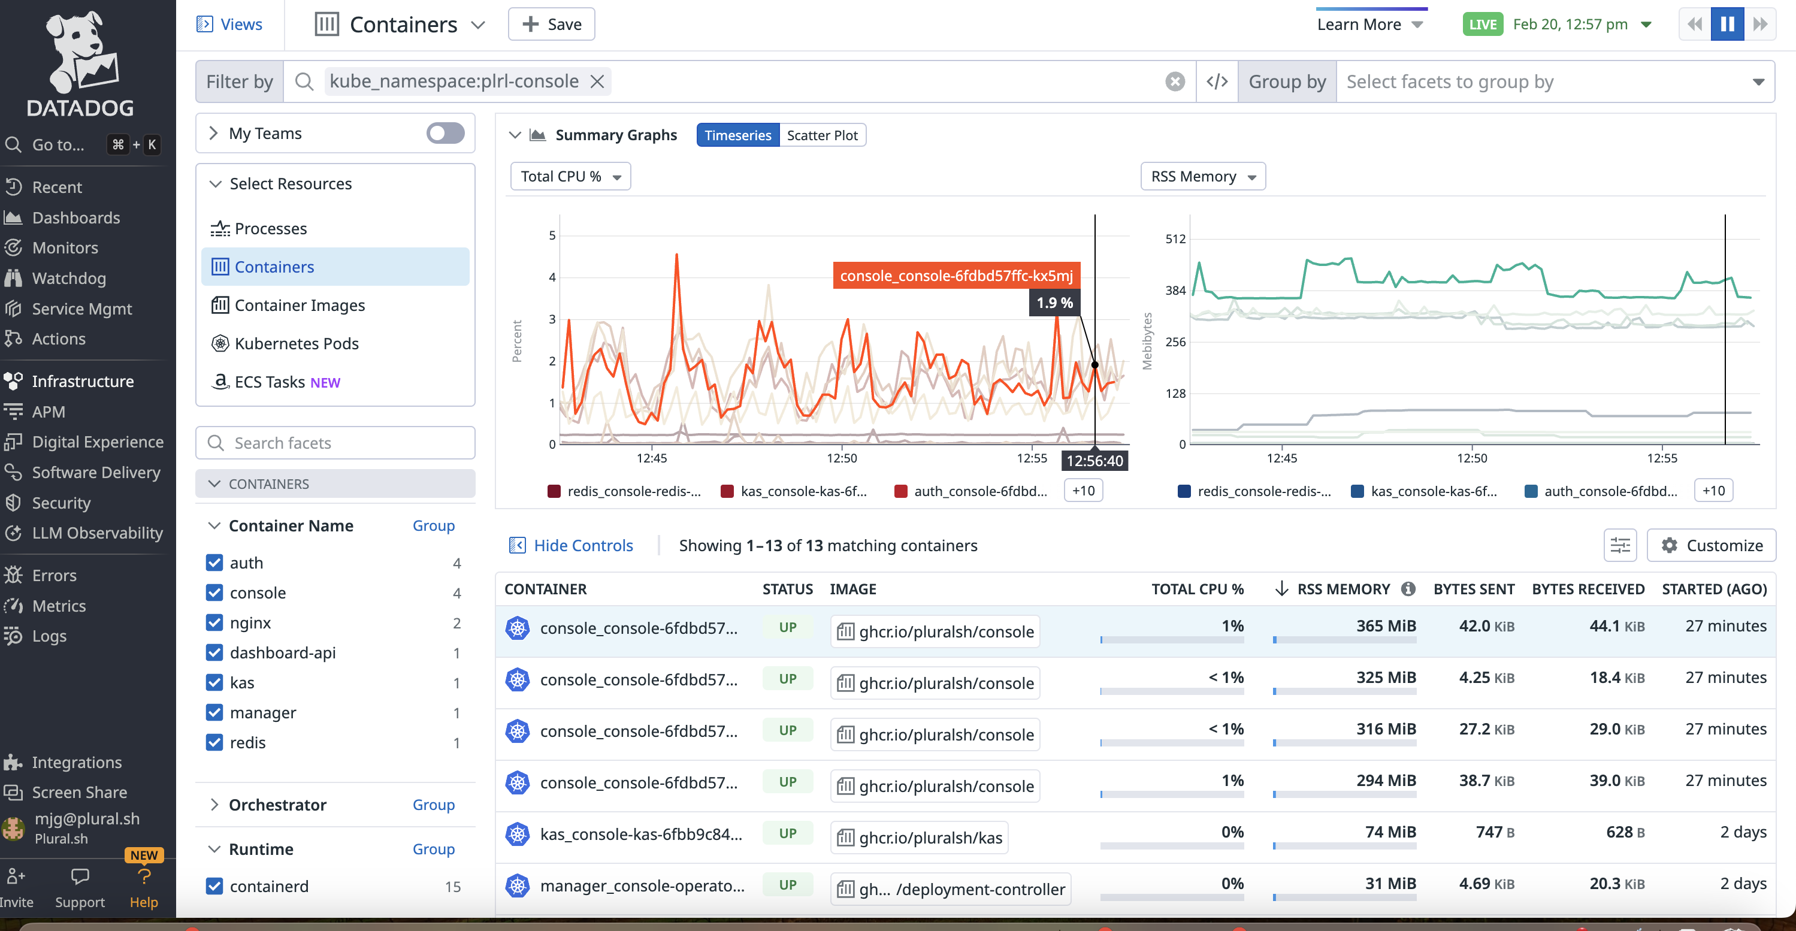
Task: Uncheck the containerd runtime
Action: point(214,887)
